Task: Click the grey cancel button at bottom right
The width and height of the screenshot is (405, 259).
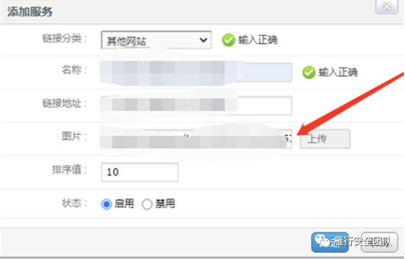Action: 379,242
